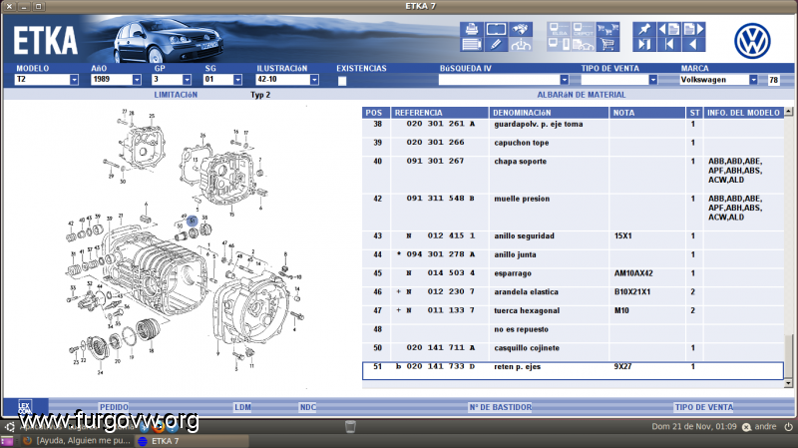798x448 pixels.
Task: Click parts list scrollbar down arrow
Action: 788,383
